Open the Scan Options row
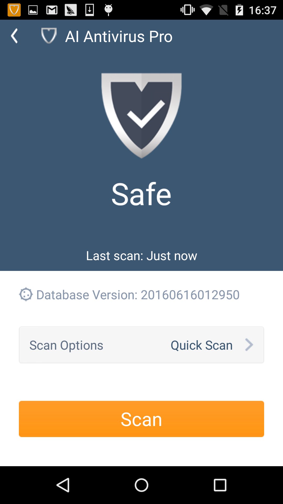 point(141,345)
